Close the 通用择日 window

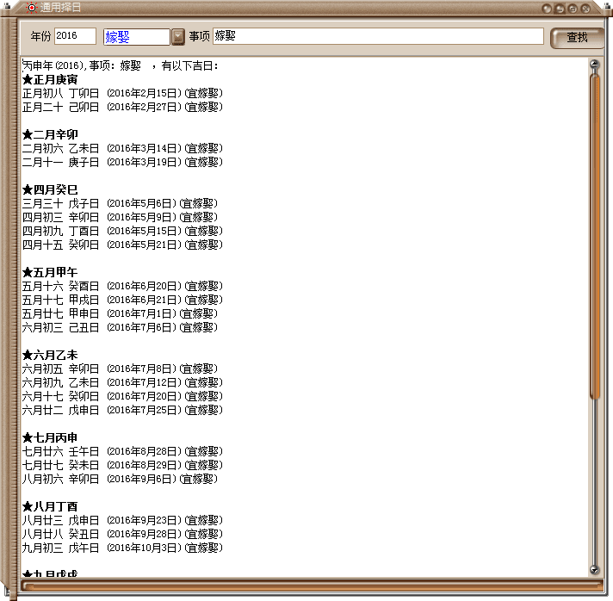click(x=585, y=9)
